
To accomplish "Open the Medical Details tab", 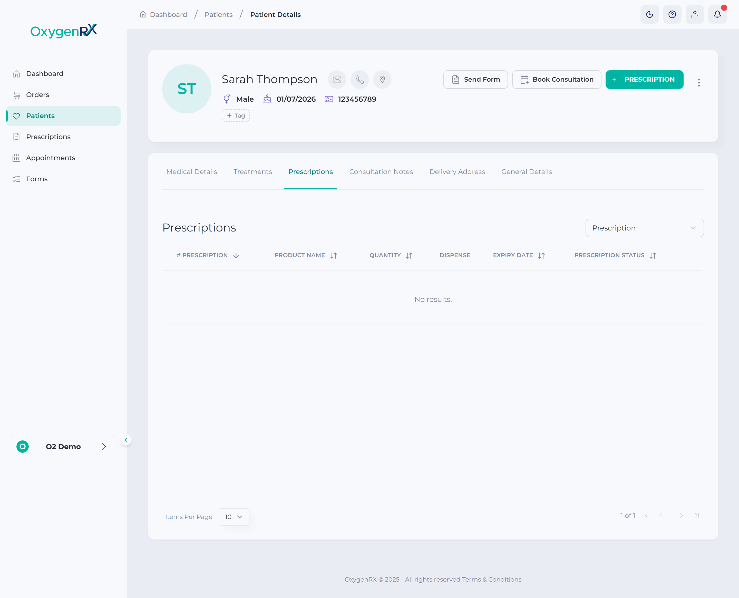I will (x=191, y=172).
